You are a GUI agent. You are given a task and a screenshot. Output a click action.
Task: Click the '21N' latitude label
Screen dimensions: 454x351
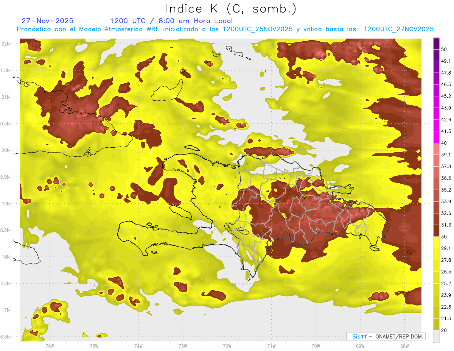click(6, 97)
